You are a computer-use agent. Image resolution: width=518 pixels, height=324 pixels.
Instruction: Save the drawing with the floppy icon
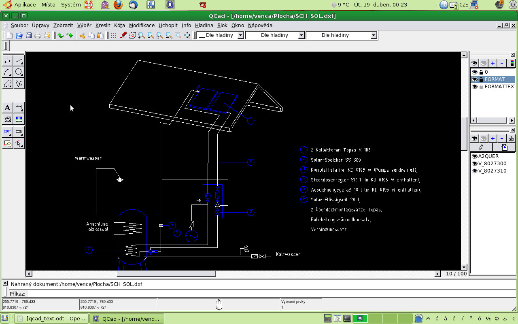[x=28, y=35]
